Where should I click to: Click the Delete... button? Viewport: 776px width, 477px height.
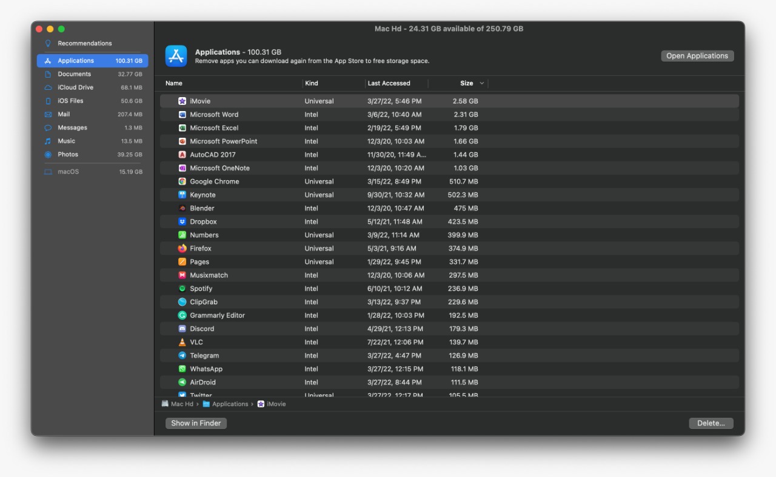711,423
